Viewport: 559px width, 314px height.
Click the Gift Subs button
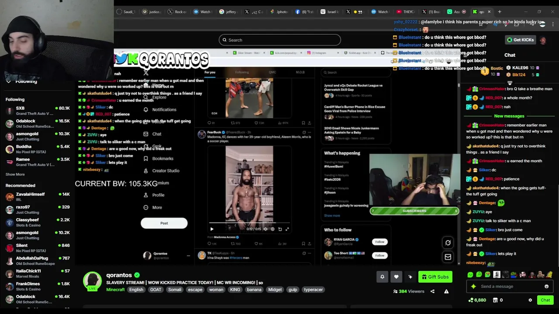click(x=435, y=276)
